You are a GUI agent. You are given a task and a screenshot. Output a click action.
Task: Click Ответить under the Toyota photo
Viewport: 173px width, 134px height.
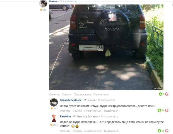(x=54, y=94)
